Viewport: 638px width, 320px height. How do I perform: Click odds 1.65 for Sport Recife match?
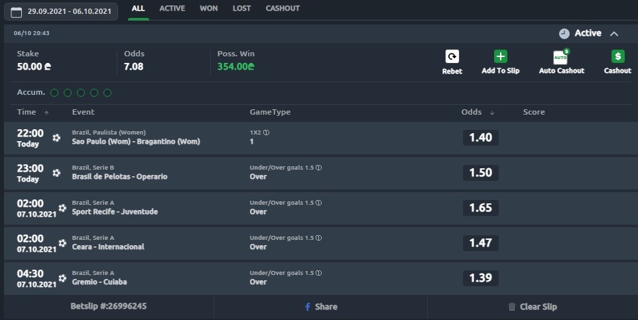point(481,208)
